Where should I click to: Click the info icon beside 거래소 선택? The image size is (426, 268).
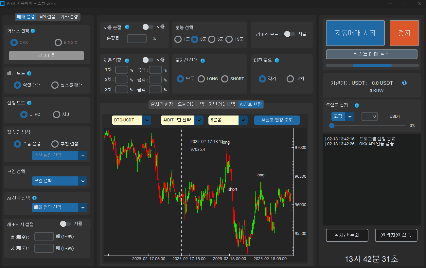(33, 31)
